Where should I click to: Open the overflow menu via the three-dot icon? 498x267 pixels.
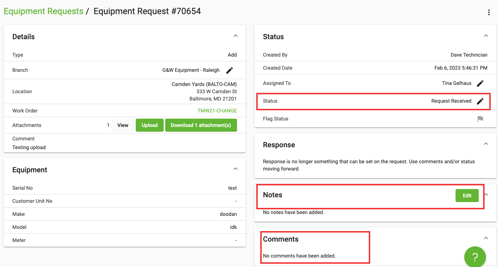[489, 12]
